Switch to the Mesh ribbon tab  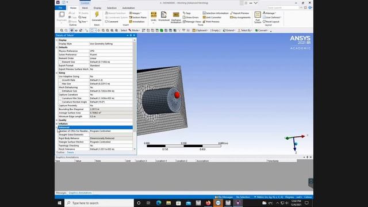(85, 7)
